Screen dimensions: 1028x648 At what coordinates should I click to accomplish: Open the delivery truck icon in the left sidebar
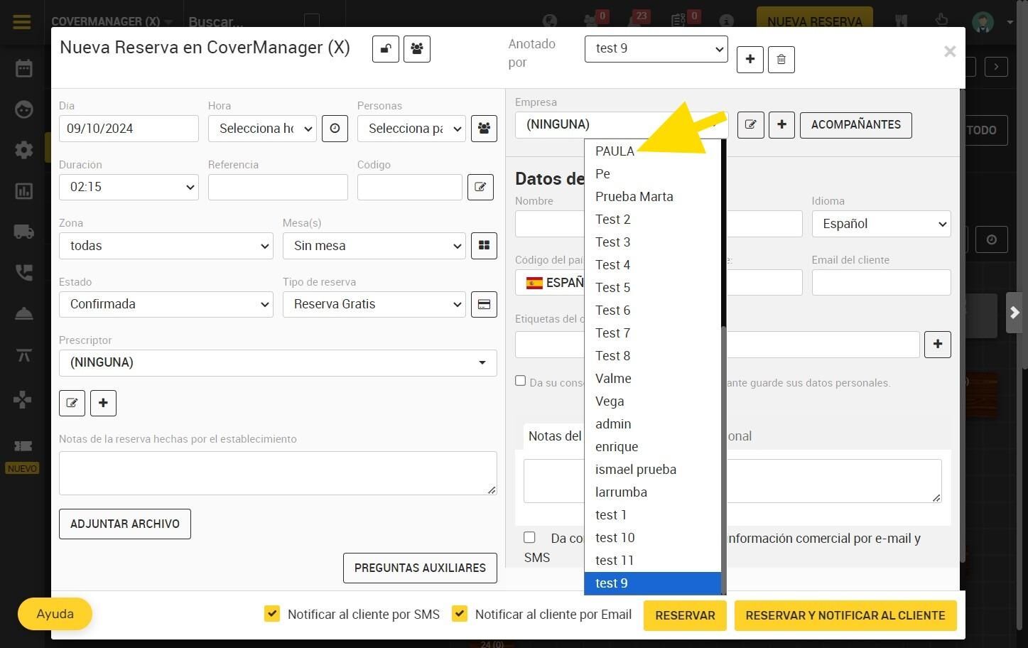(x=23, y=232)
